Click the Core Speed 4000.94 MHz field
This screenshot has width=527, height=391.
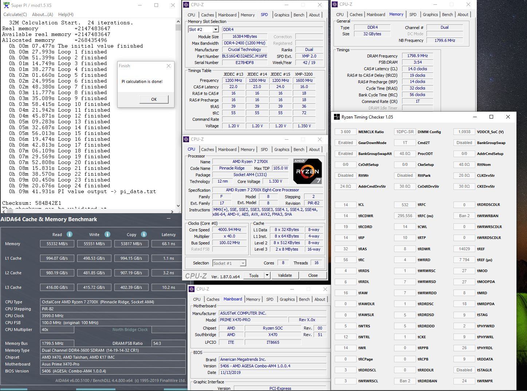(x=229, y=230)
